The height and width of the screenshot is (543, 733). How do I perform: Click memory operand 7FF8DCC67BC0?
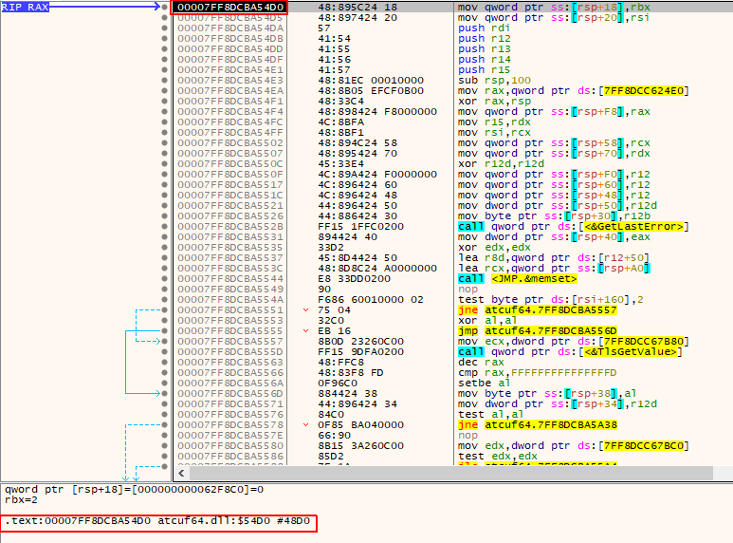(644, 445)
